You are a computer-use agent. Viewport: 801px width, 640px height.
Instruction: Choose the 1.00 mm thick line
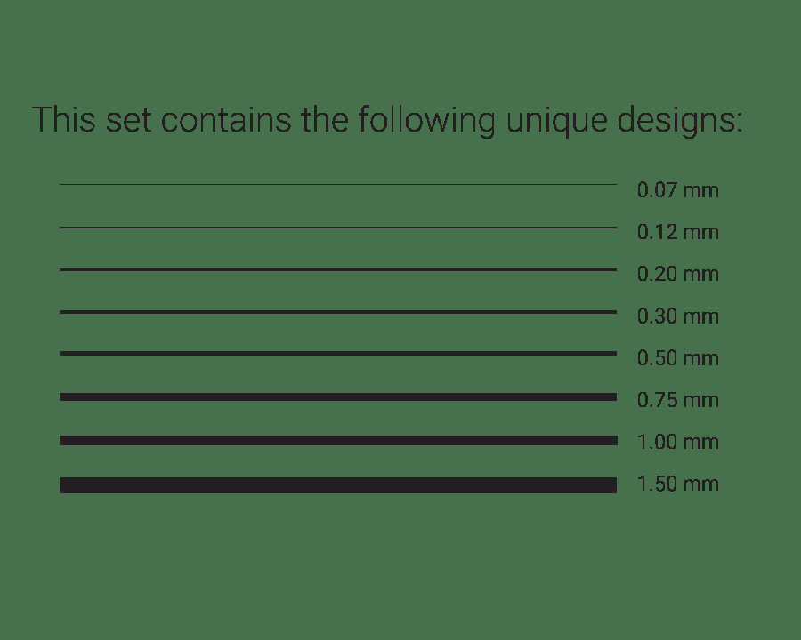tap(338, 440)
